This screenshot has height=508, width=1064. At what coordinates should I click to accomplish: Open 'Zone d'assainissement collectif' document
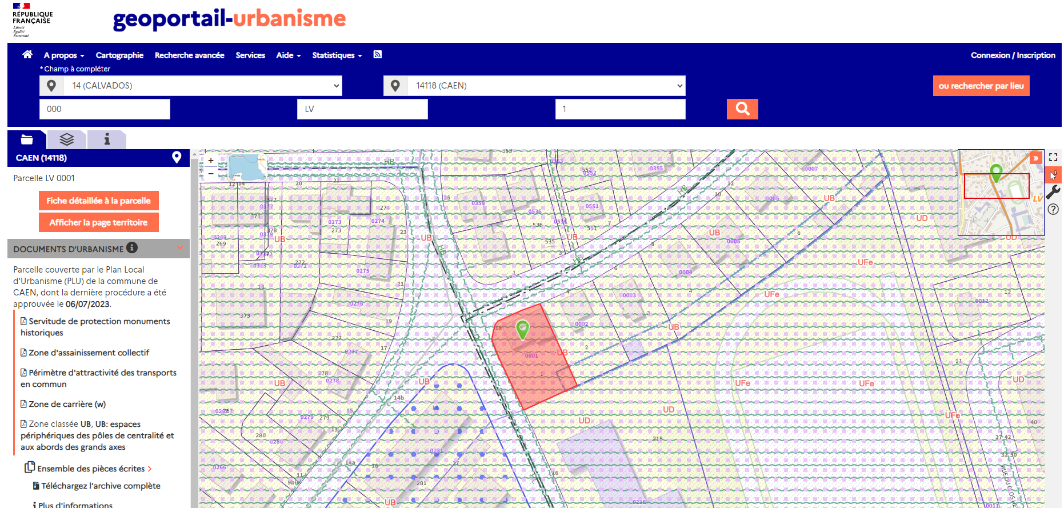coord(85,353)
